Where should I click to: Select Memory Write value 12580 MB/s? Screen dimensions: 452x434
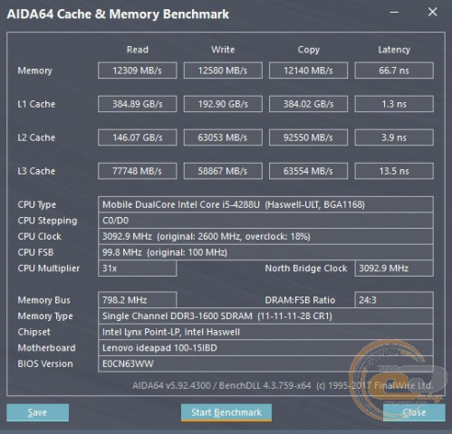pos(223,71)
